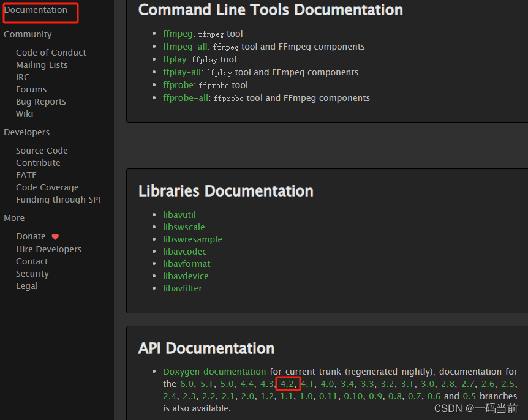528x420 pixels.
Task: Open the Wiki link
Action: tap(25, 114)
